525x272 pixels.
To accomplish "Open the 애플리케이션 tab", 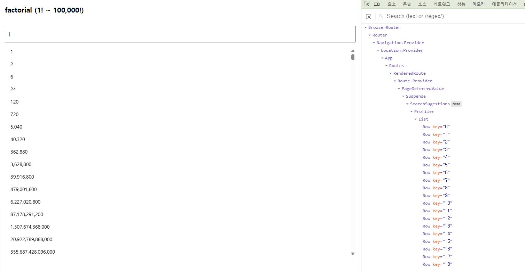I will tap(504, 4).
